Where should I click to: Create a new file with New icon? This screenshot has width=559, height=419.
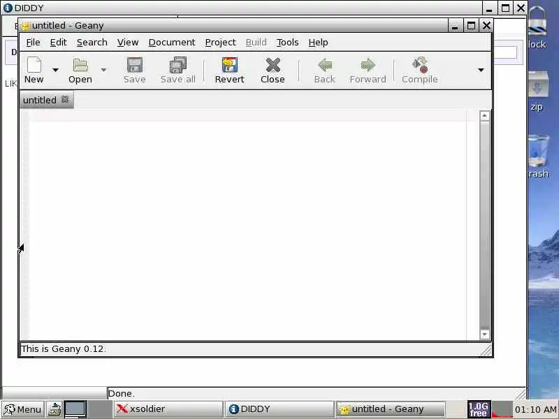coord(34,65)
